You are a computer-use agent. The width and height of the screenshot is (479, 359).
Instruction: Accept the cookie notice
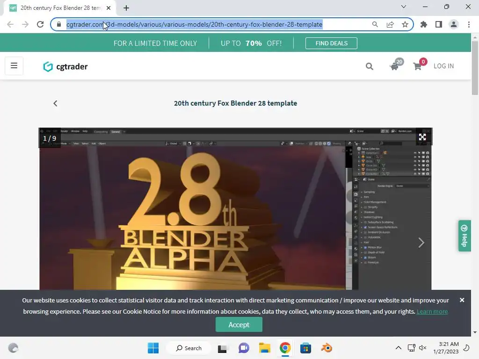pyautogui.click(x=239, y=324)
